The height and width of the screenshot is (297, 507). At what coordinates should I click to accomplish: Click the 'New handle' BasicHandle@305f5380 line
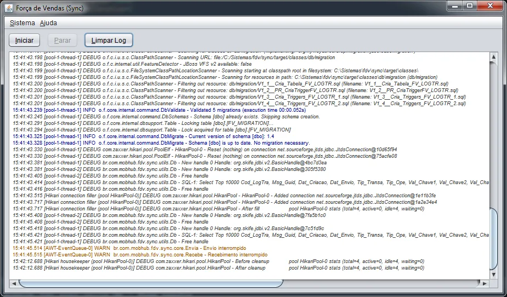(x=169, y=169)
